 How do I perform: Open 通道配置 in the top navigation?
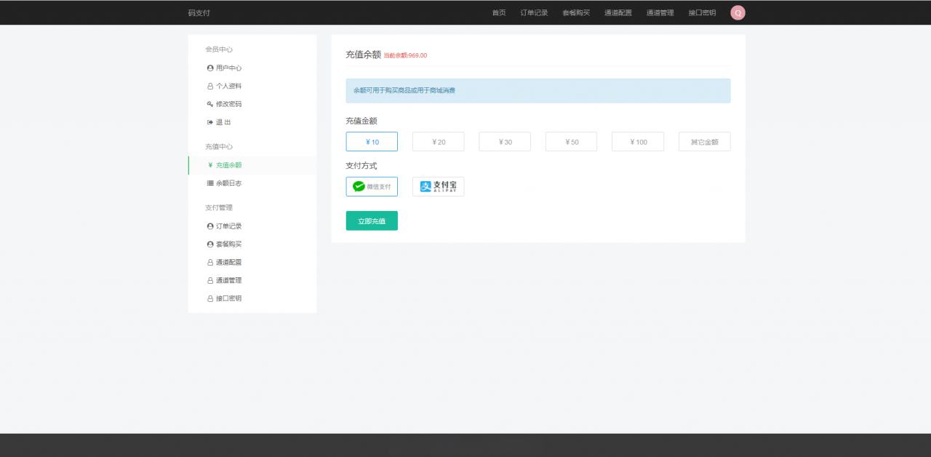coord(618,13)
